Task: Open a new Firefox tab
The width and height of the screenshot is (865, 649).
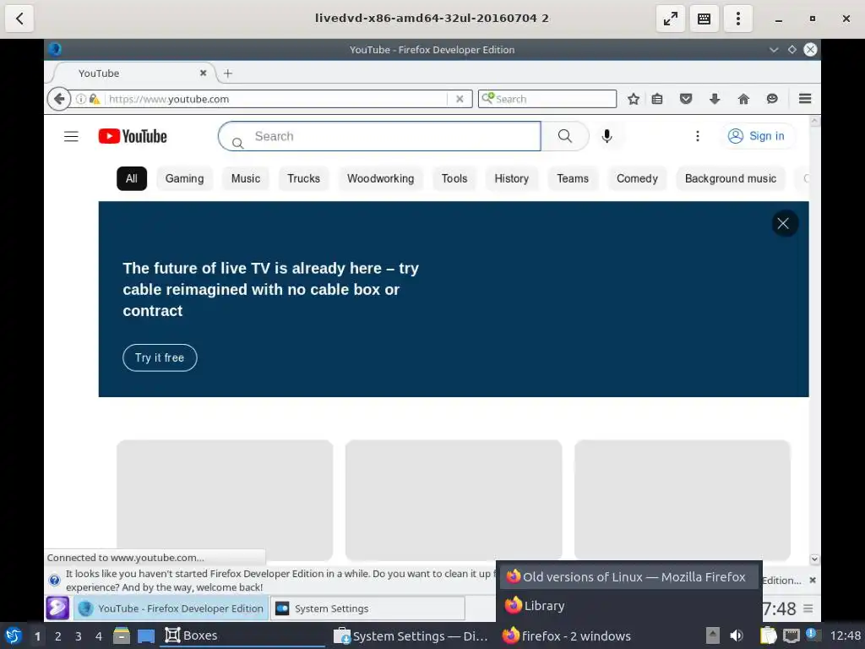Action: (x=228, y=73)
